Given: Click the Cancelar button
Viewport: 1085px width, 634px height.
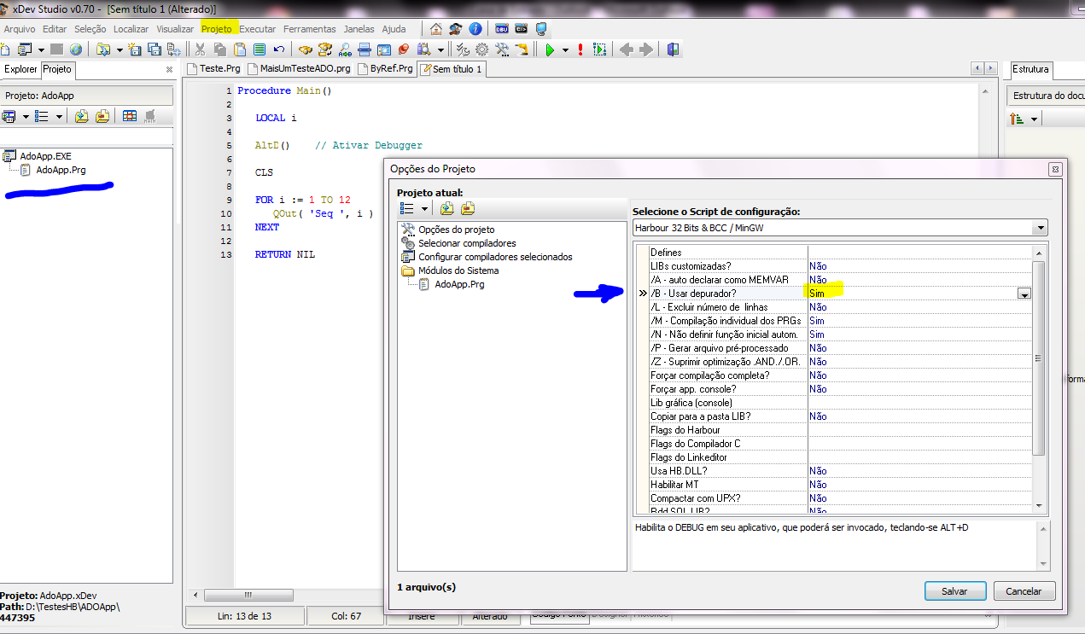Looking at the screenshot, I should coord(1024,591).
